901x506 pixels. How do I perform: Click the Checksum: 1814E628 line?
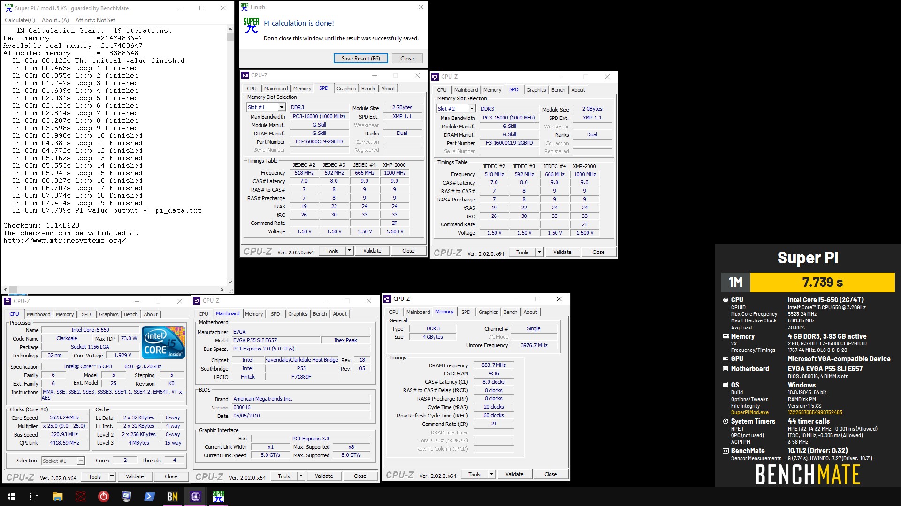41,226
